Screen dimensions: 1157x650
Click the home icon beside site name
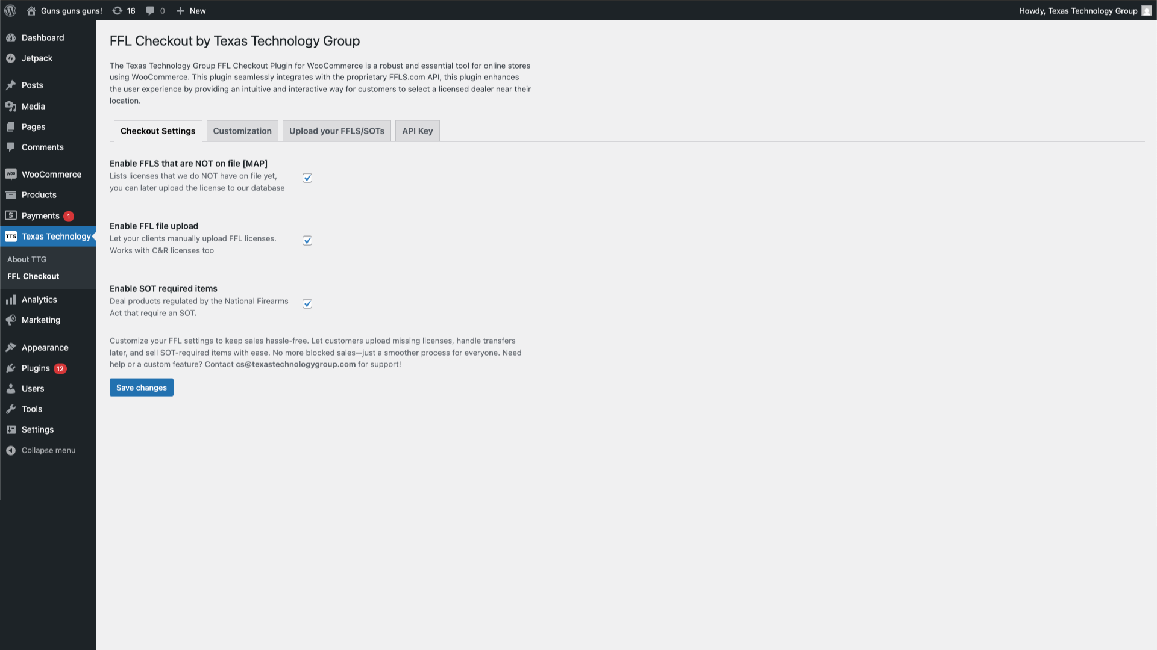[x=31, y=11]
